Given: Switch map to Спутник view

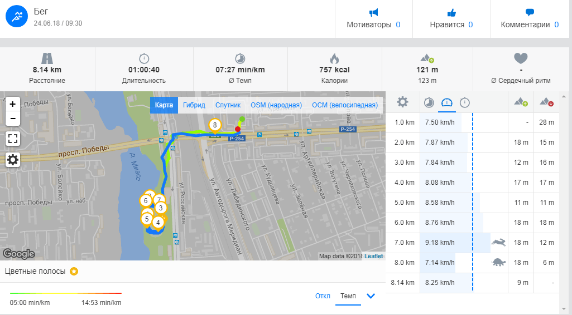Looking at the screenshot, I should (x=228, y=105).
